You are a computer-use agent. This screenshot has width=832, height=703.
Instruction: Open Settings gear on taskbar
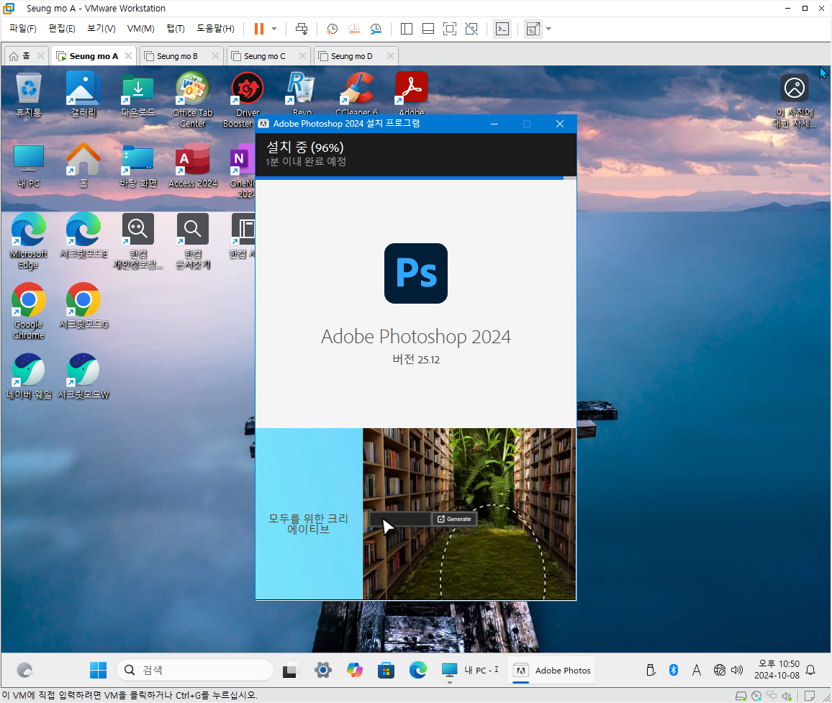322,670
